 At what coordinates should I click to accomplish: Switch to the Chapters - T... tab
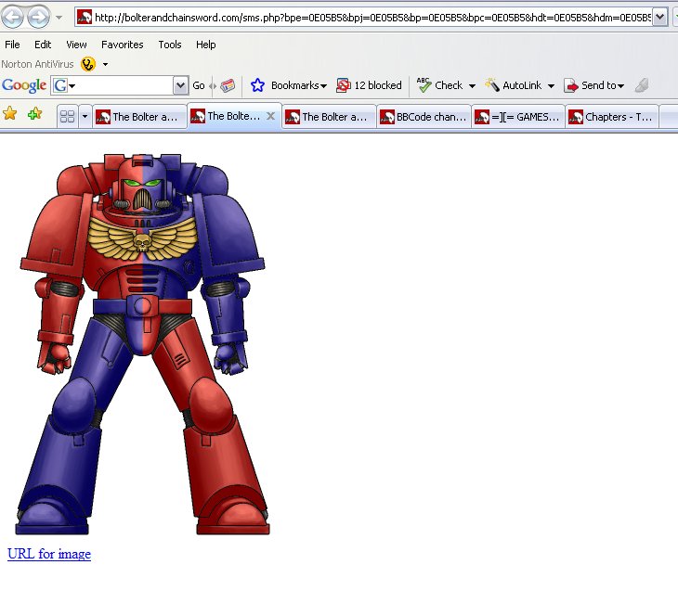pos(612,117)
